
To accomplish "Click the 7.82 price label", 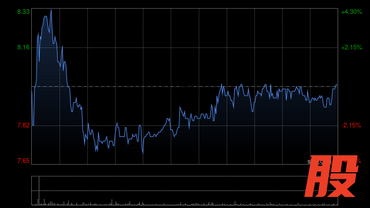I will point(23,125).
